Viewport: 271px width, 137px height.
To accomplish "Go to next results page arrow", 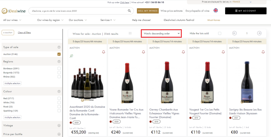I will click(259, 33).
